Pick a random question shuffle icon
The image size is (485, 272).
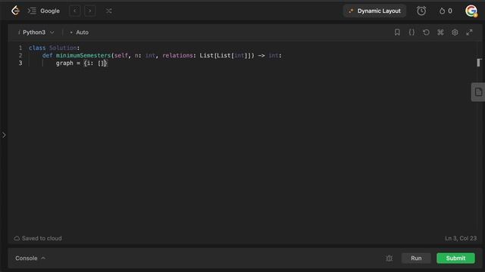108,11
